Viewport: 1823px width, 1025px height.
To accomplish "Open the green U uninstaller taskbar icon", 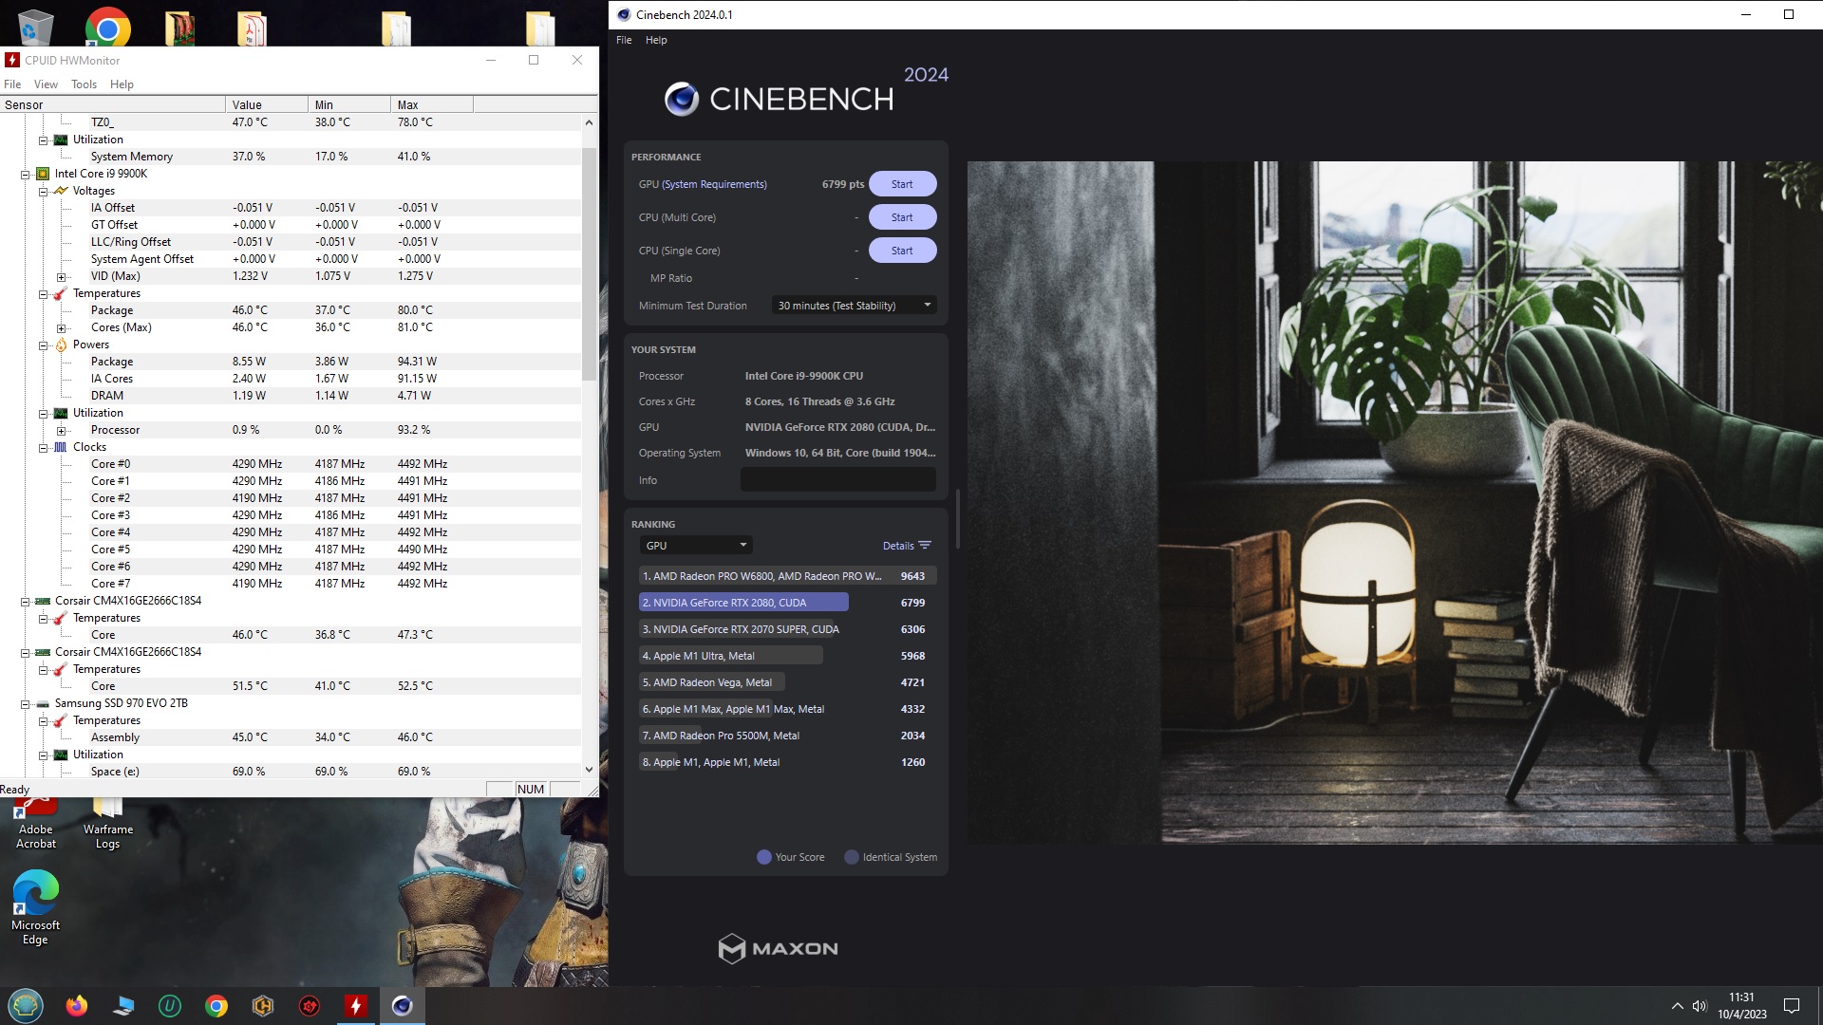I will coord(170,1005).
